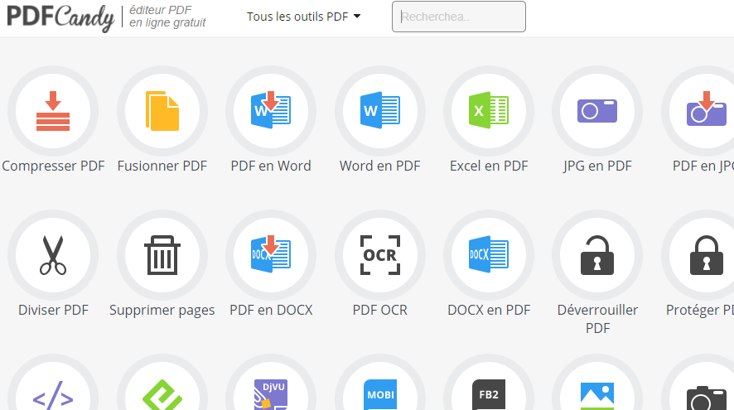Expand the Tous les outils PDF dropdown
734x410 pixels.
pos(303,17)
